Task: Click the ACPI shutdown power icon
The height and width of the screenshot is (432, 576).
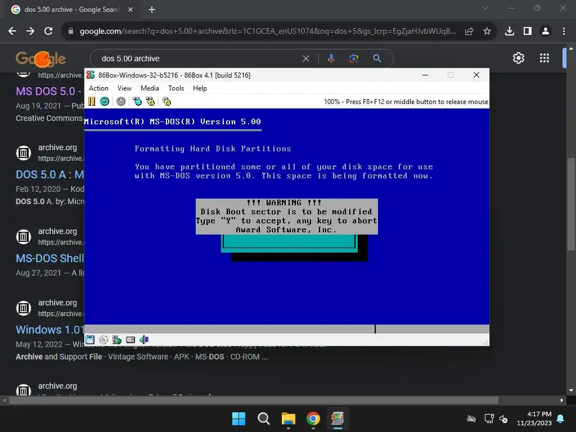Action: 121,101
